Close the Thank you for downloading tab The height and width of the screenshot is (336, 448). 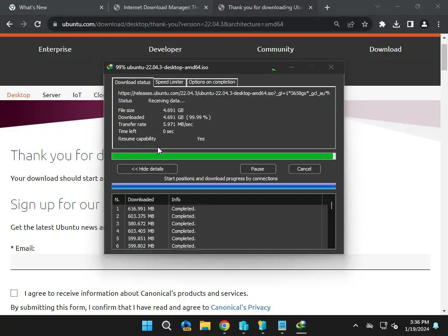pyautogui.click(x=311, y=7)
